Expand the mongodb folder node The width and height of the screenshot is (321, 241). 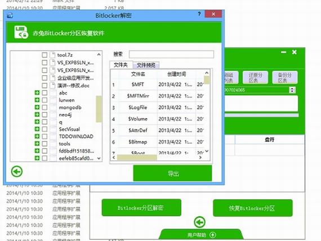pyautogui.click(x=37, y=107)
